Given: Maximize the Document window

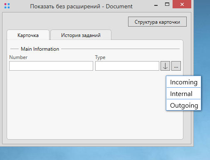Looking at the screenshot, I should click(x=167, y=5).
